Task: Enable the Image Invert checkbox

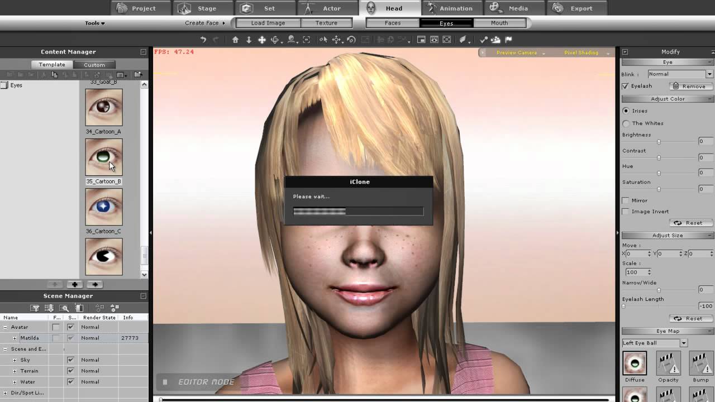Action: 626,212
